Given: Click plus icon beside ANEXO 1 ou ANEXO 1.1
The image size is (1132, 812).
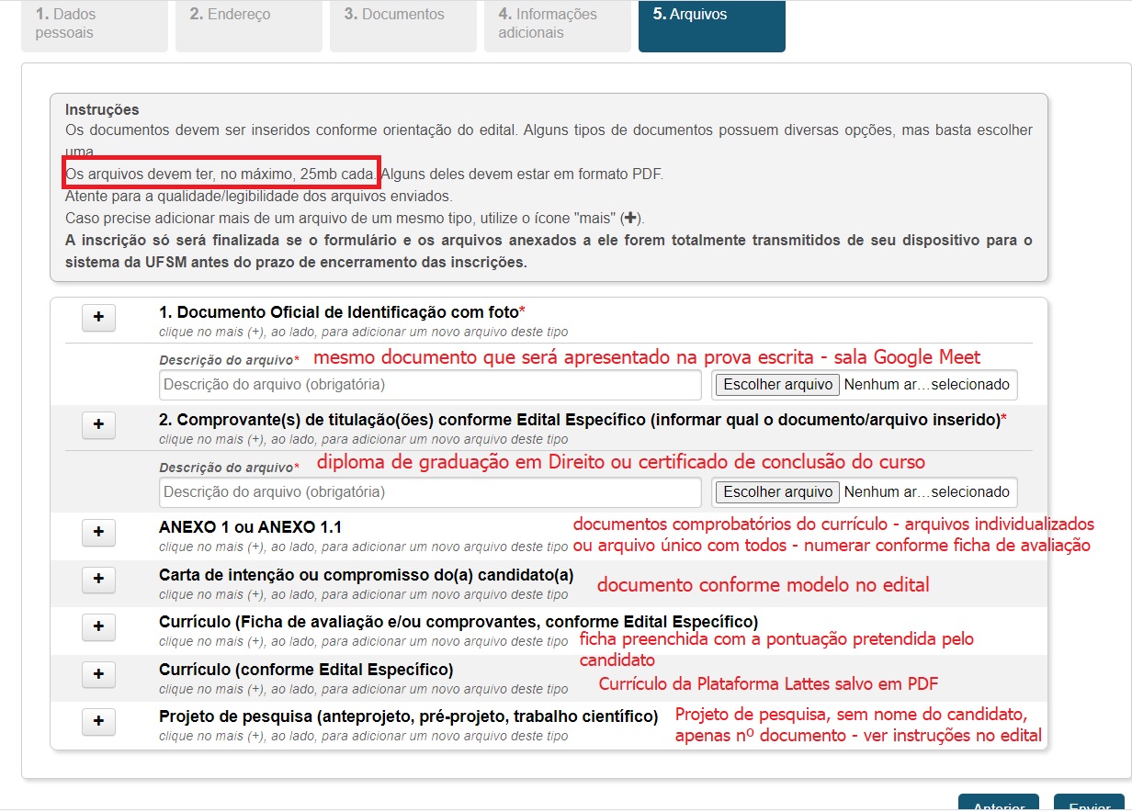Looking at the screenshot, I should pos(99,533).
